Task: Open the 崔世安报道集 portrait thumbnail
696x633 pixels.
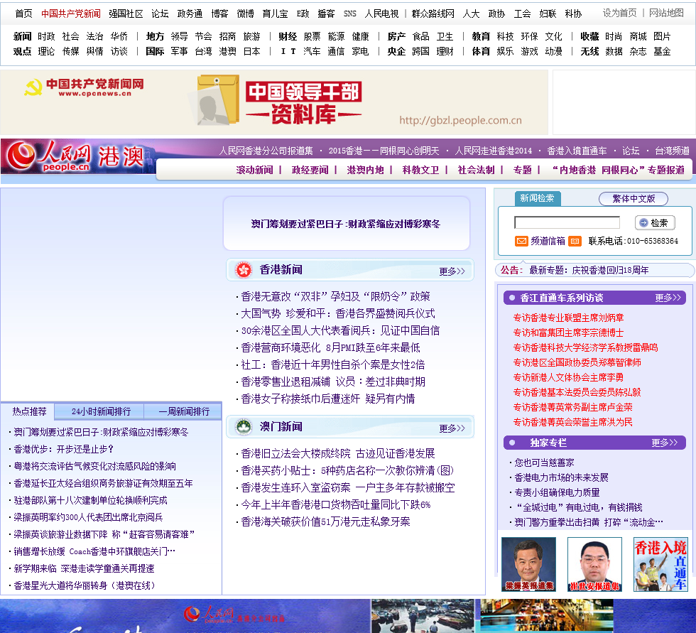Action: [595, 564]
